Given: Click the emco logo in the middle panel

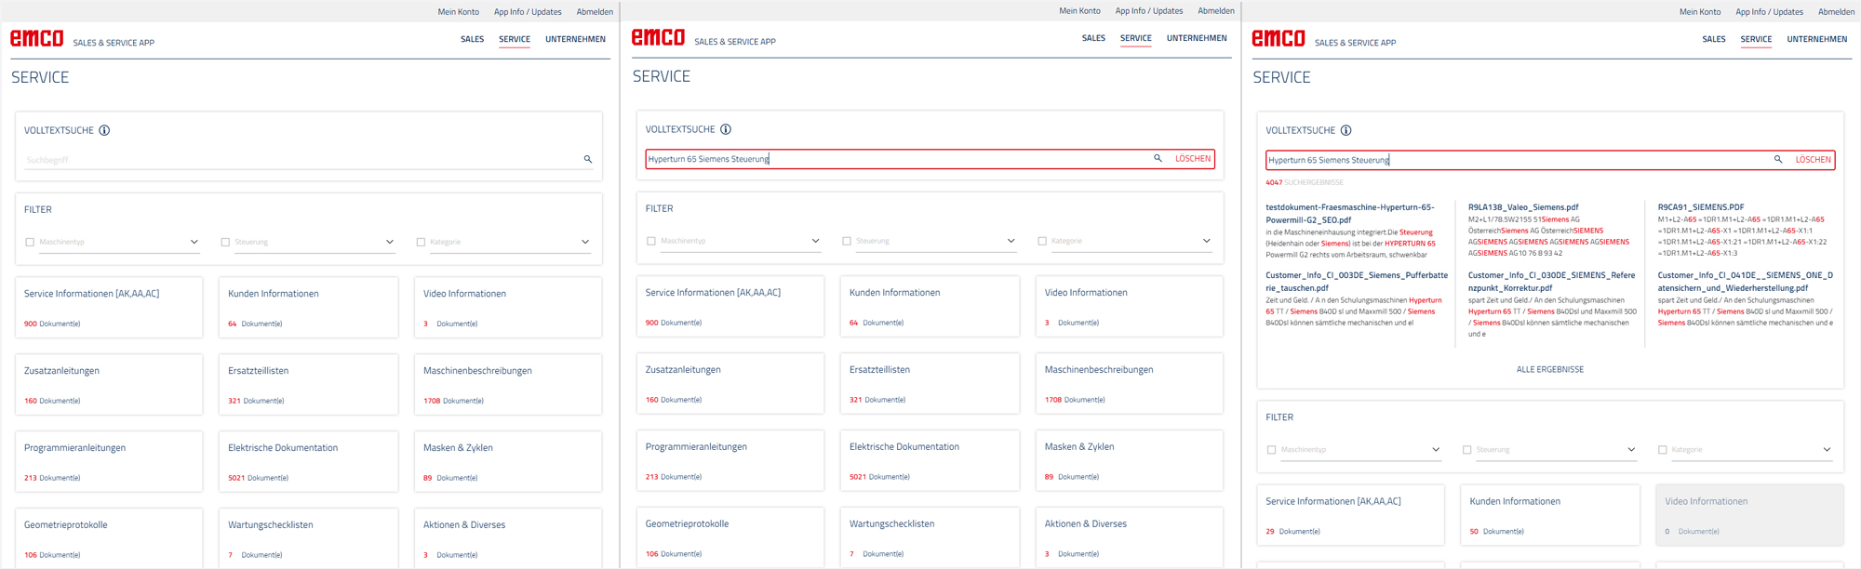Looking at the screenshot, I should (x=658, y=38).
